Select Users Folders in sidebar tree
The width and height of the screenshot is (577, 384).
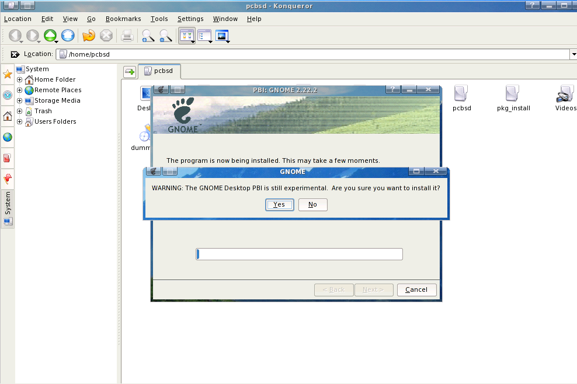click(51, 121)
